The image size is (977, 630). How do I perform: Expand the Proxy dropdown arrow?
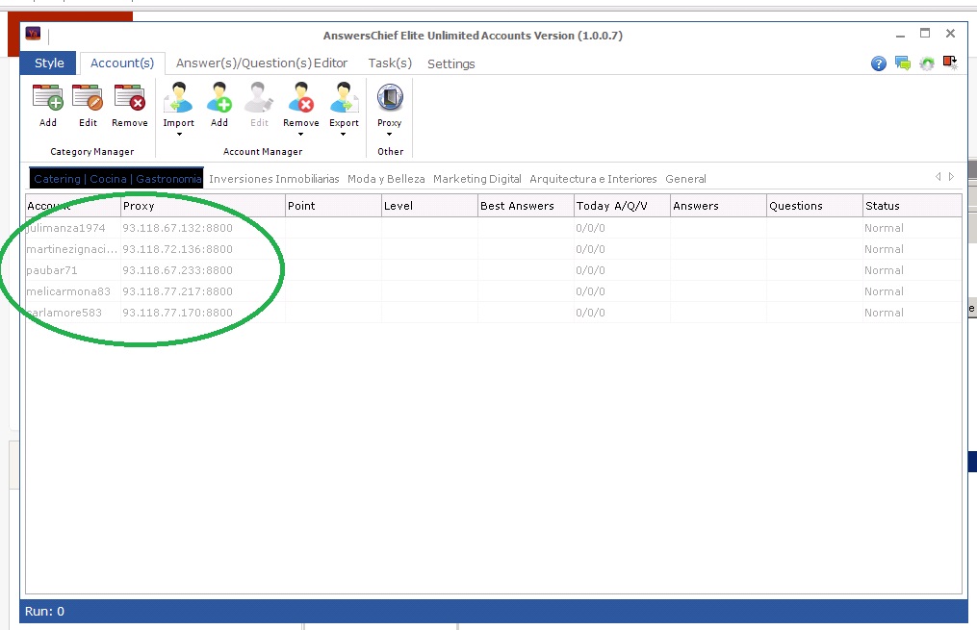(390, 135)
